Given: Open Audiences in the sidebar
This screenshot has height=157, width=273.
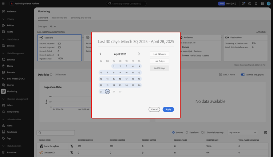Looking at the screenshot, I should [12, 12].
